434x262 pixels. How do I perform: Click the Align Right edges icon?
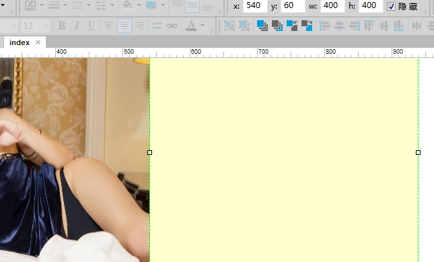point(355,26)
